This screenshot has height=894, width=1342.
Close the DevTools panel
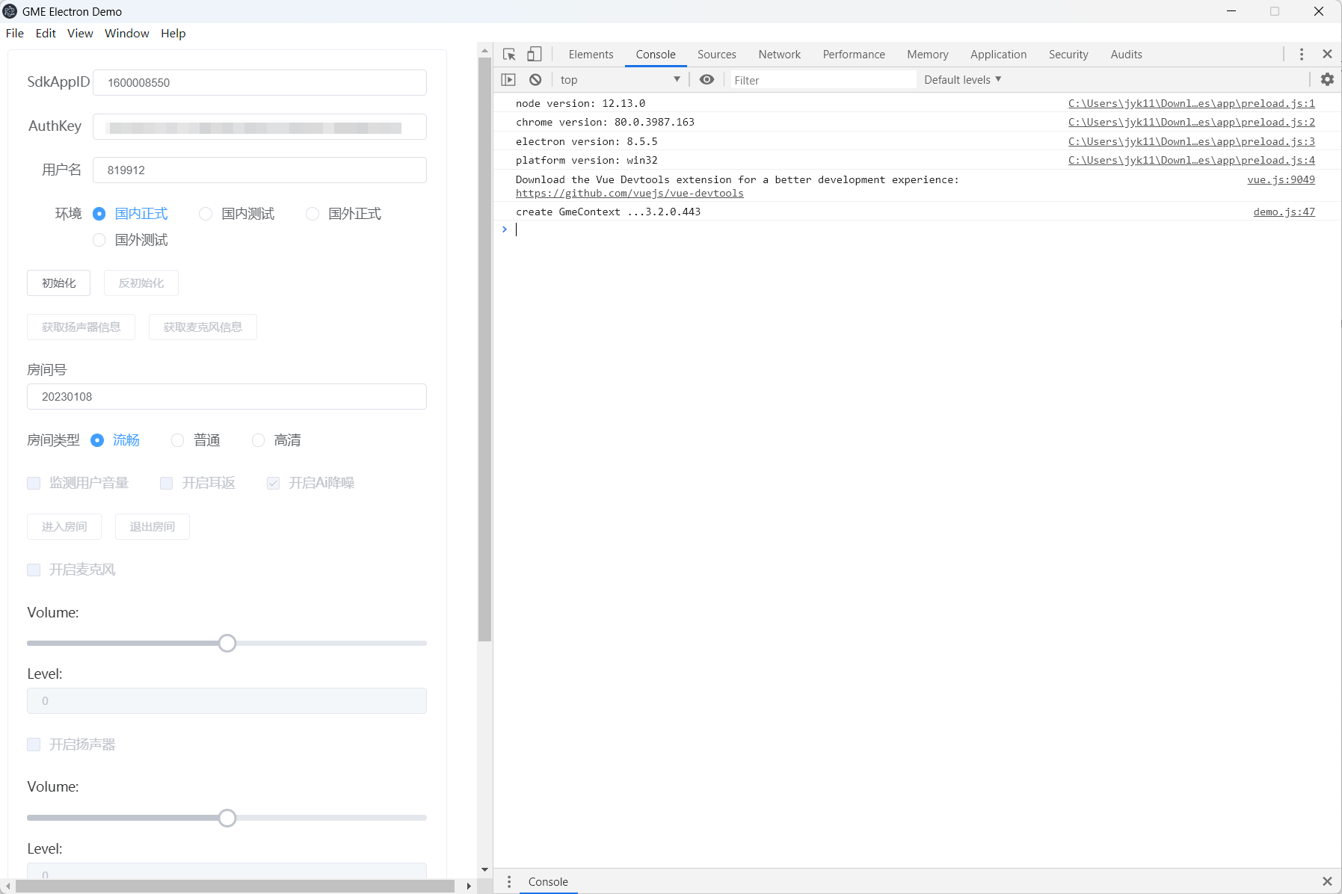(1327, 55)
